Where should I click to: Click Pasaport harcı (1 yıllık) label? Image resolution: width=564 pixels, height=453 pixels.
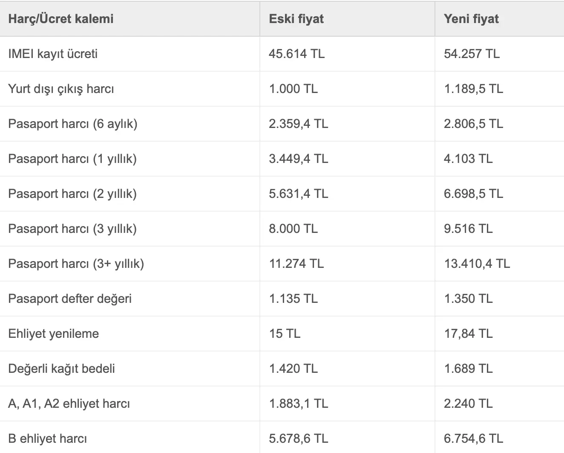tap(72, 159)
